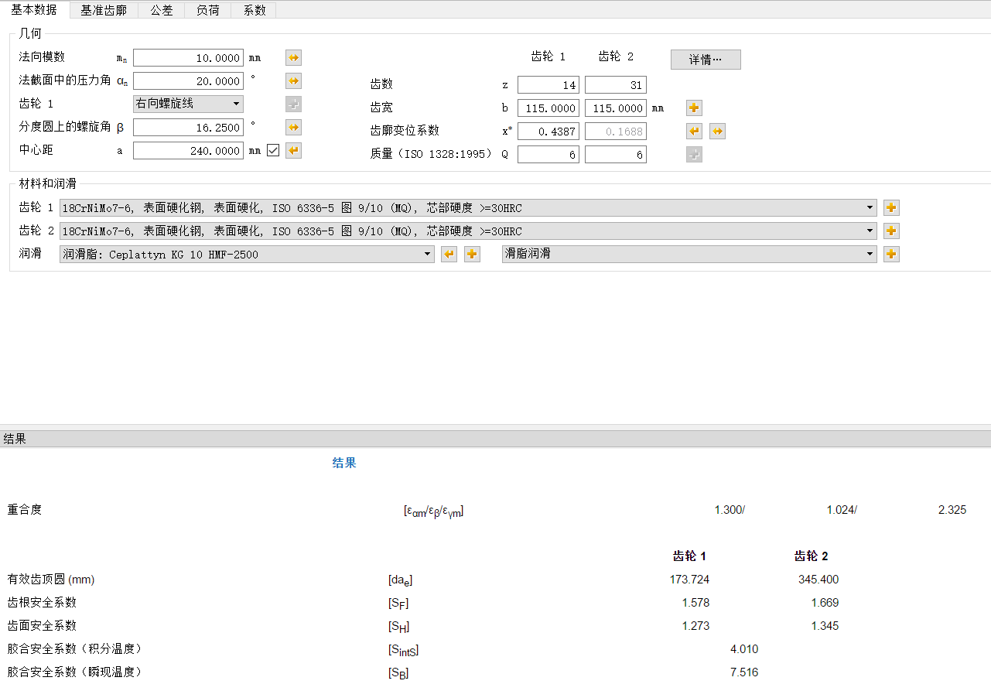The image size is (991, 691).
Task: Click the 齿廓变位系数 field for 齿轮 1
Action: tap(548, 132)
